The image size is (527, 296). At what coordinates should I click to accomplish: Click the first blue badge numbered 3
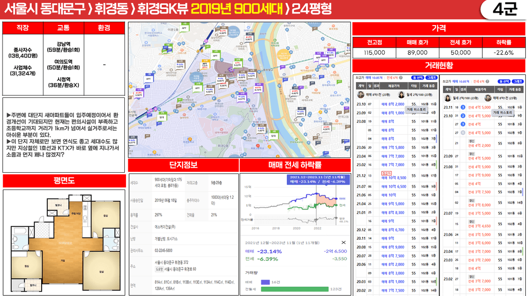pos(462,107)
